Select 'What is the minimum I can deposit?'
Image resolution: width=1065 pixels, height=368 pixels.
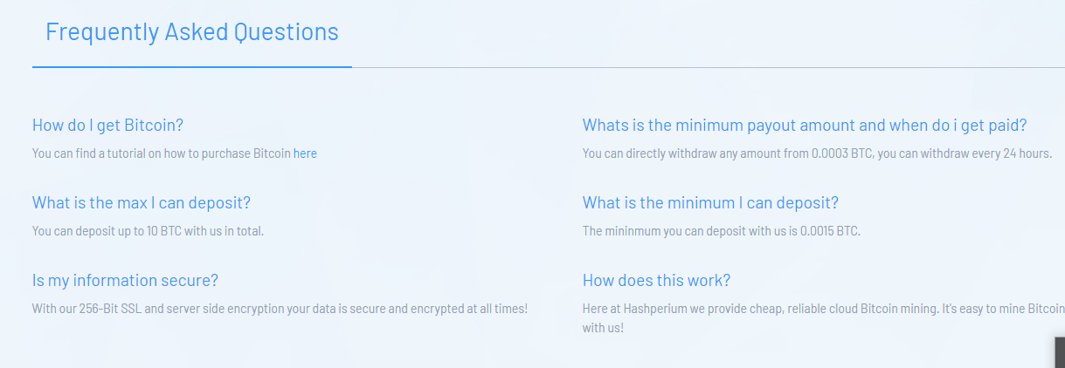[710, 202]
